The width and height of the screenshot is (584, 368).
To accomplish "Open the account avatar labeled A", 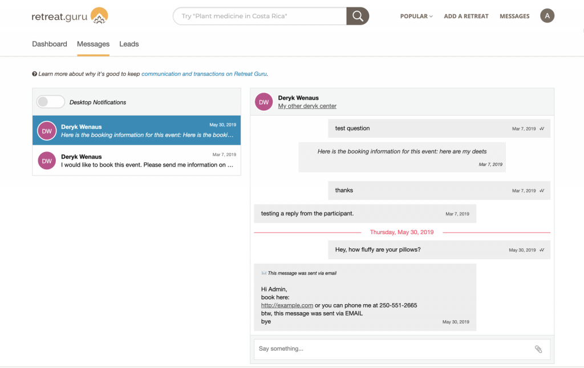I will coord(547,15).
